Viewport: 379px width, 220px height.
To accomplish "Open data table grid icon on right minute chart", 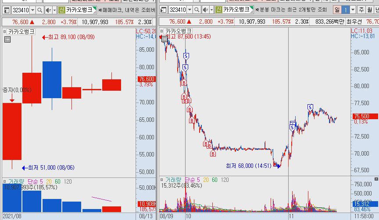I will (164, 39).
